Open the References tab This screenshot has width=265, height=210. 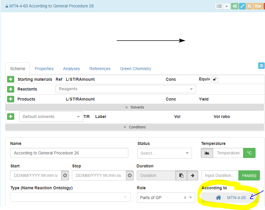coord(100,69)
